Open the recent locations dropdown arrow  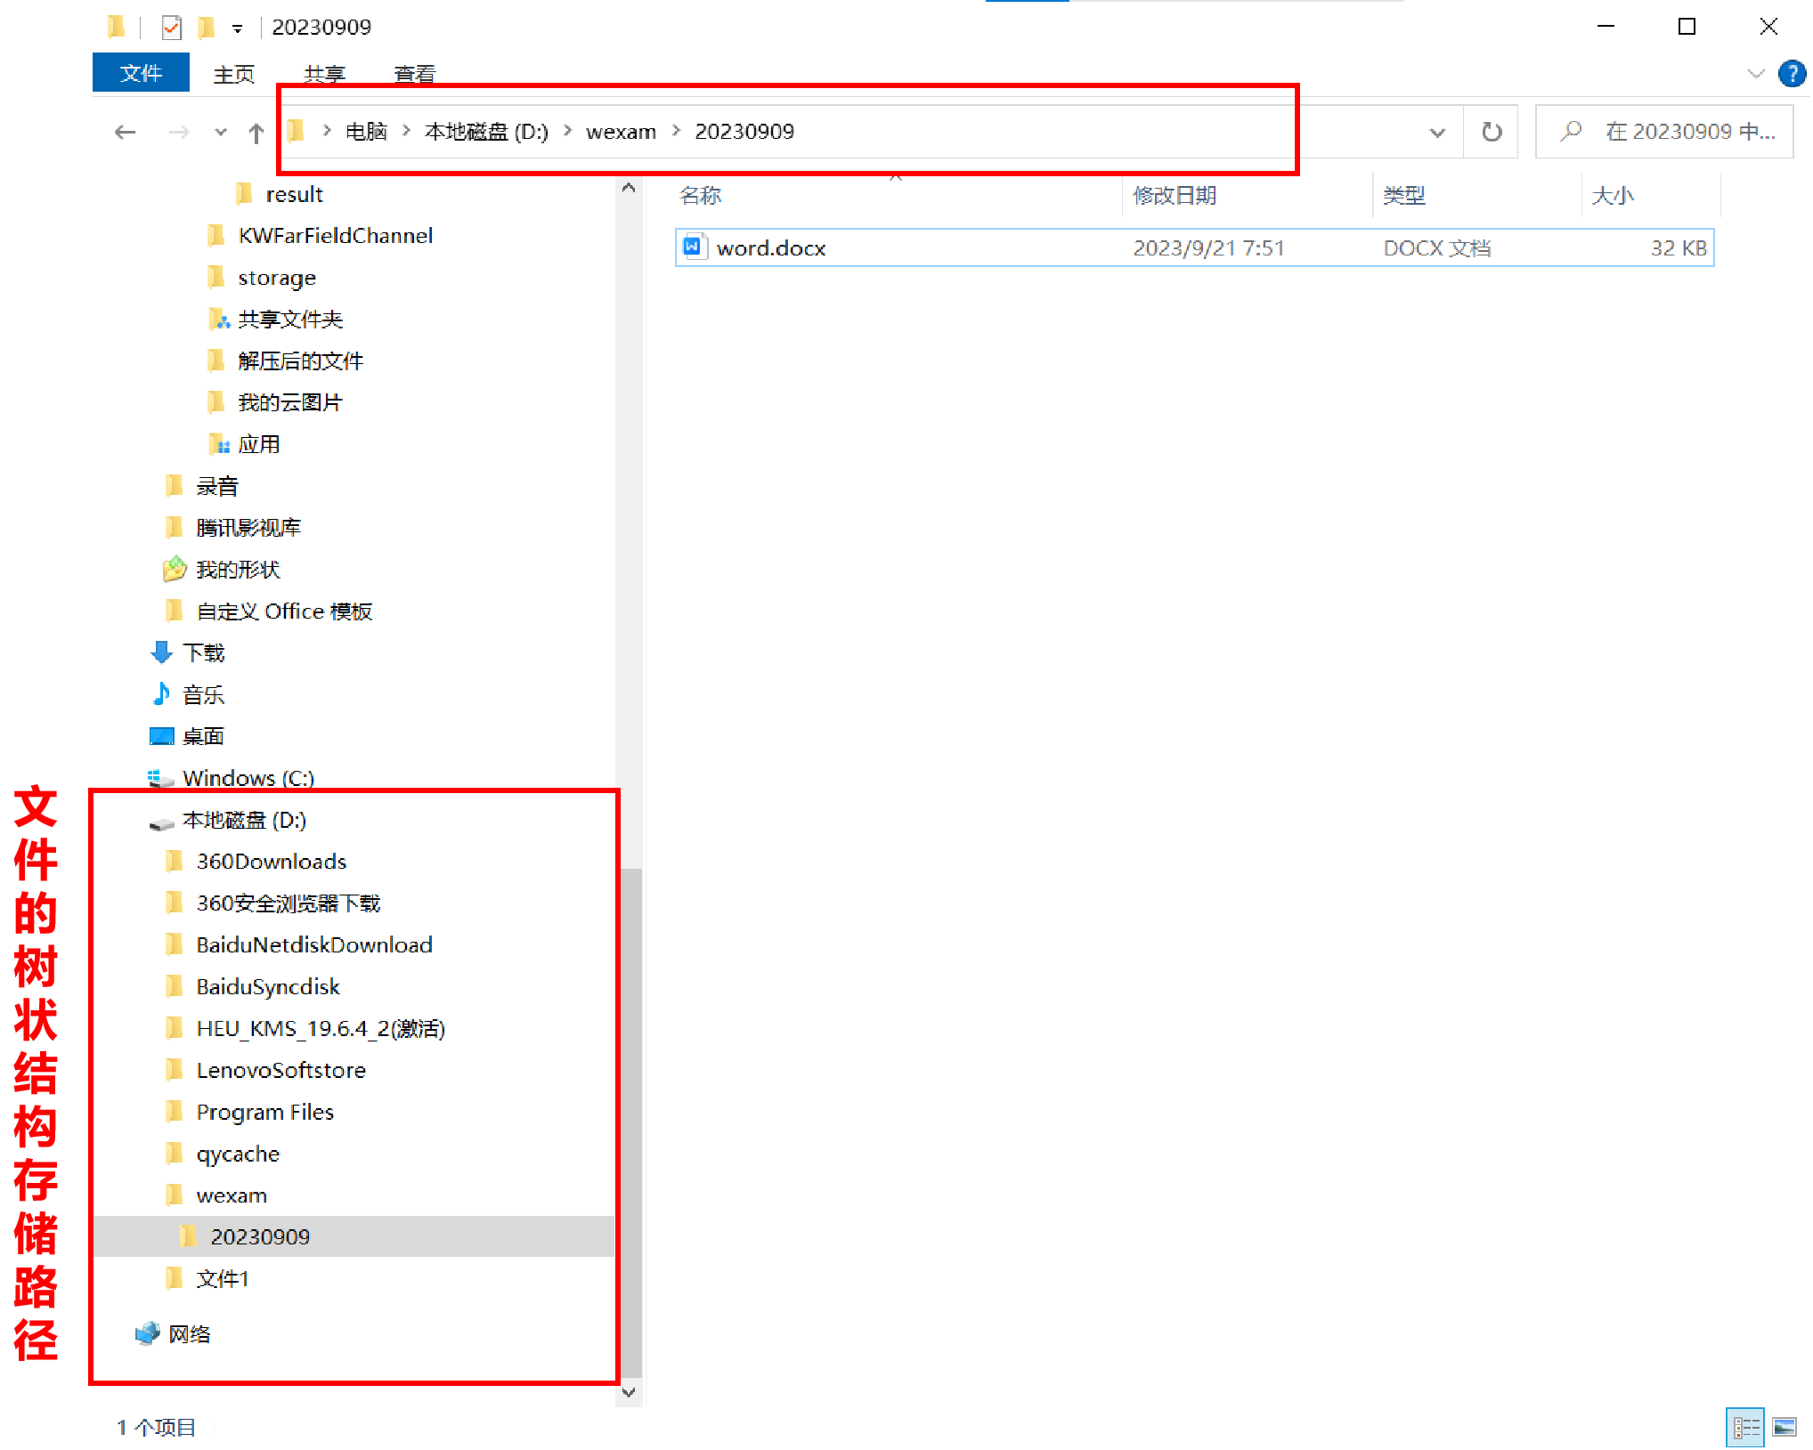[221, 133]
